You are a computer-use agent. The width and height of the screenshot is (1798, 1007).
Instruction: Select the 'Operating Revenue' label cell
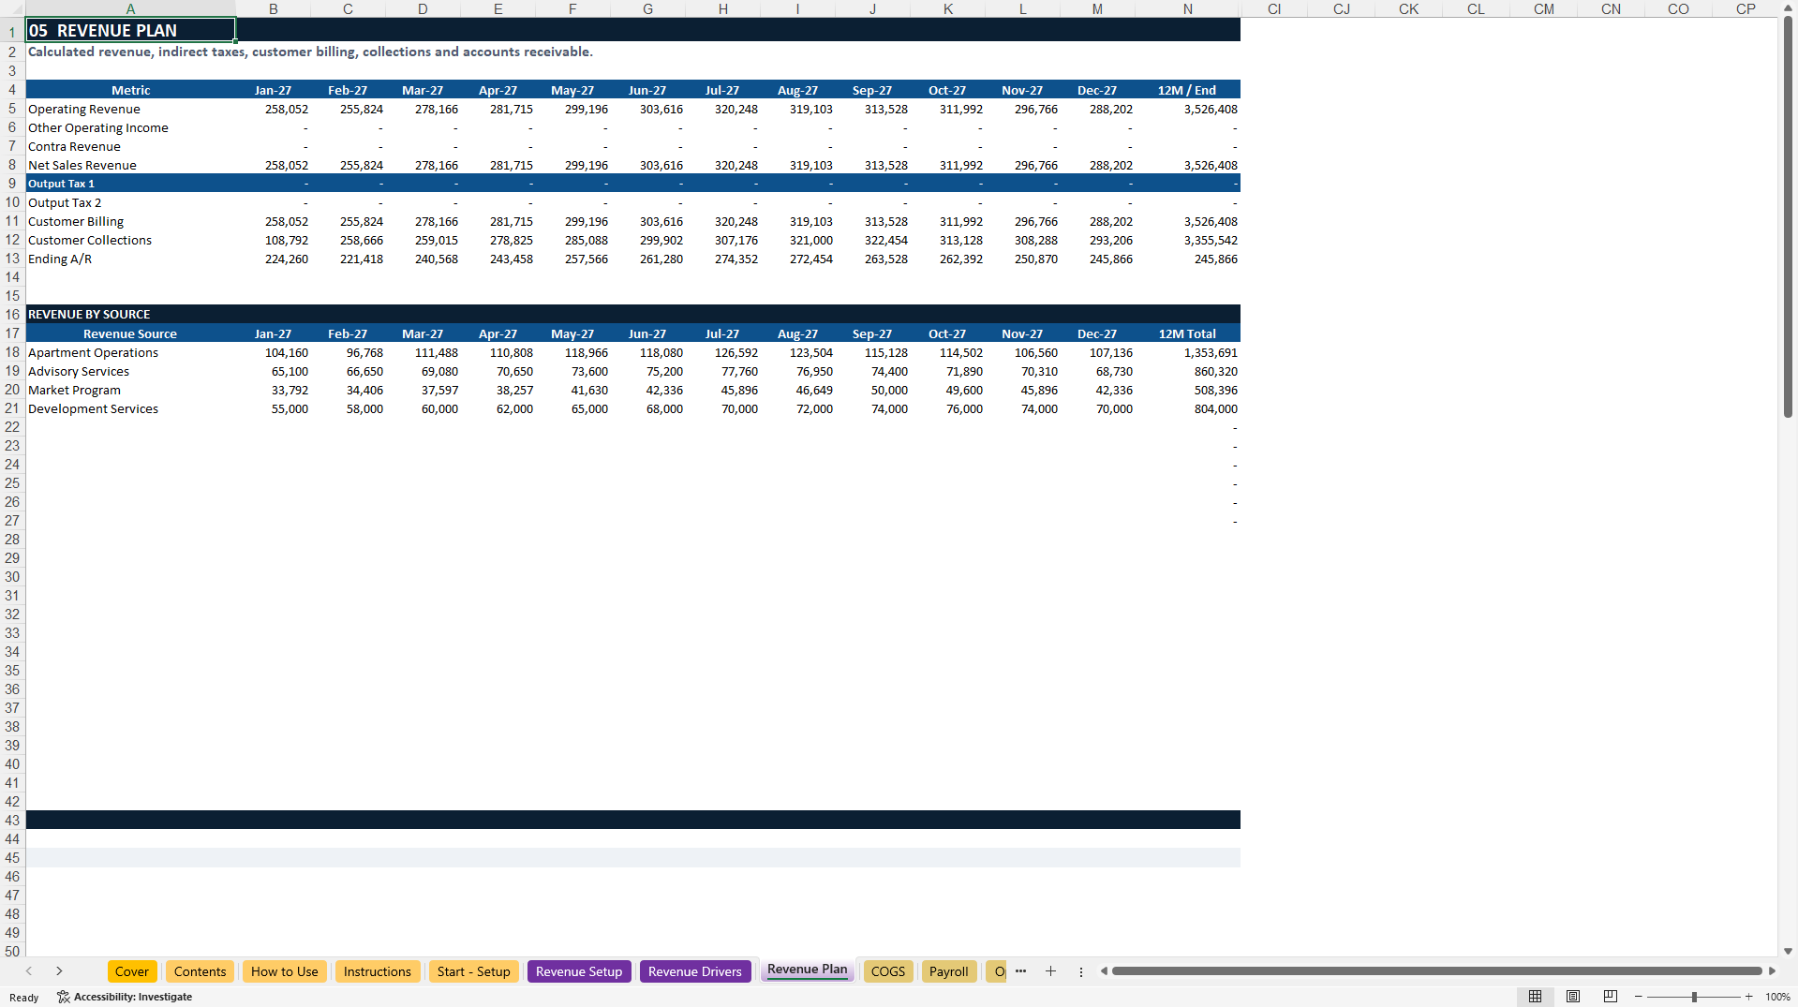point(130,109)
